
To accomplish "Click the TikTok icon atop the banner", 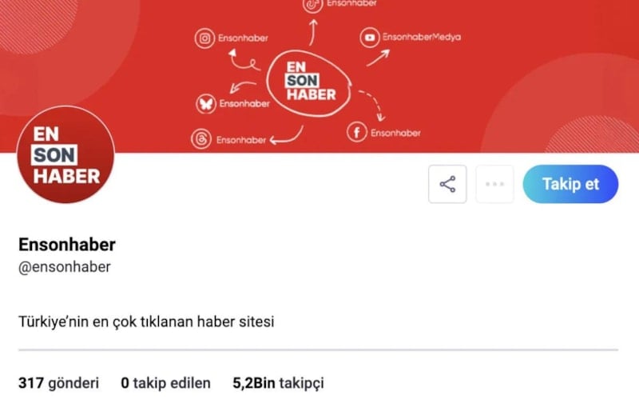I will click(312, 5).
